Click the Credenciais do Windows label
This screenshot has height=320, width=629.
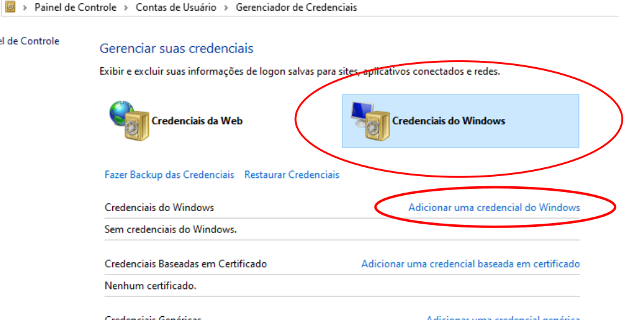448,120
